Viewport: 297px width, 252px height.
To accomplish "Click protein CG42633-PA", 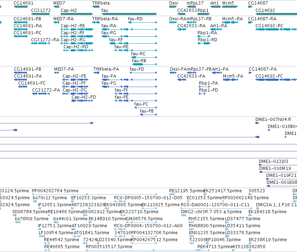I will [181, 80].
